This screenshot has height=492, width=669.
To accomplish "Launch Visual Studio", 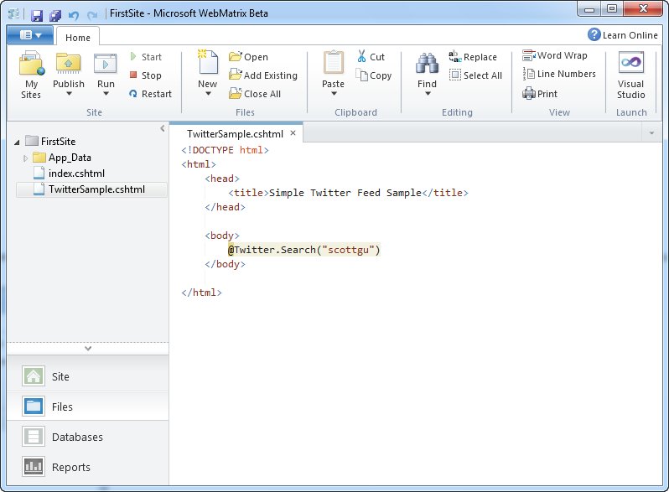I will [631, 75].
